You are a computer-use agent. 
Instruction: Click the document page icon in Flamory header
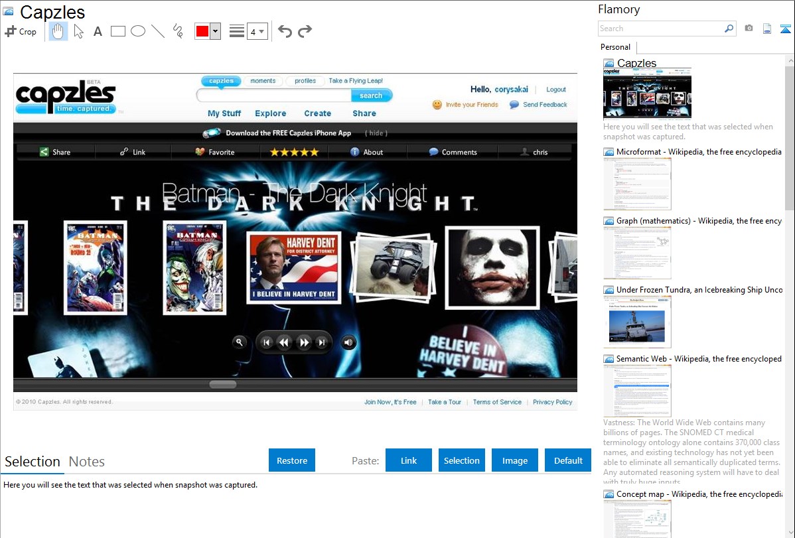click(x=767, y=29)
